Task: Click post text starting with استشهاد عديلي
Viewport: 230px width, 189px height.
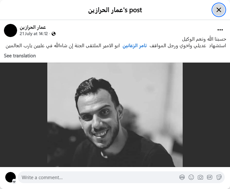Action: 116,46
